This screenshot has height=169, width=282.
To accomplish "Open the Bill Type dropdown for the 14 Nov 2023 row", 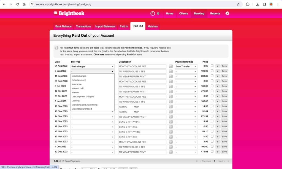I will point(92,116).
